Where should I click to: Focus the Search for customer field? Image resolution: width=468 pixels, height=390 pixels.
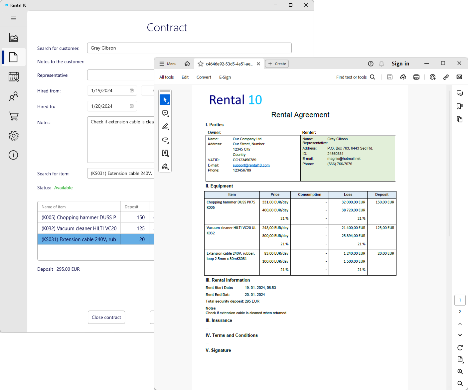[x=189, y=48]
